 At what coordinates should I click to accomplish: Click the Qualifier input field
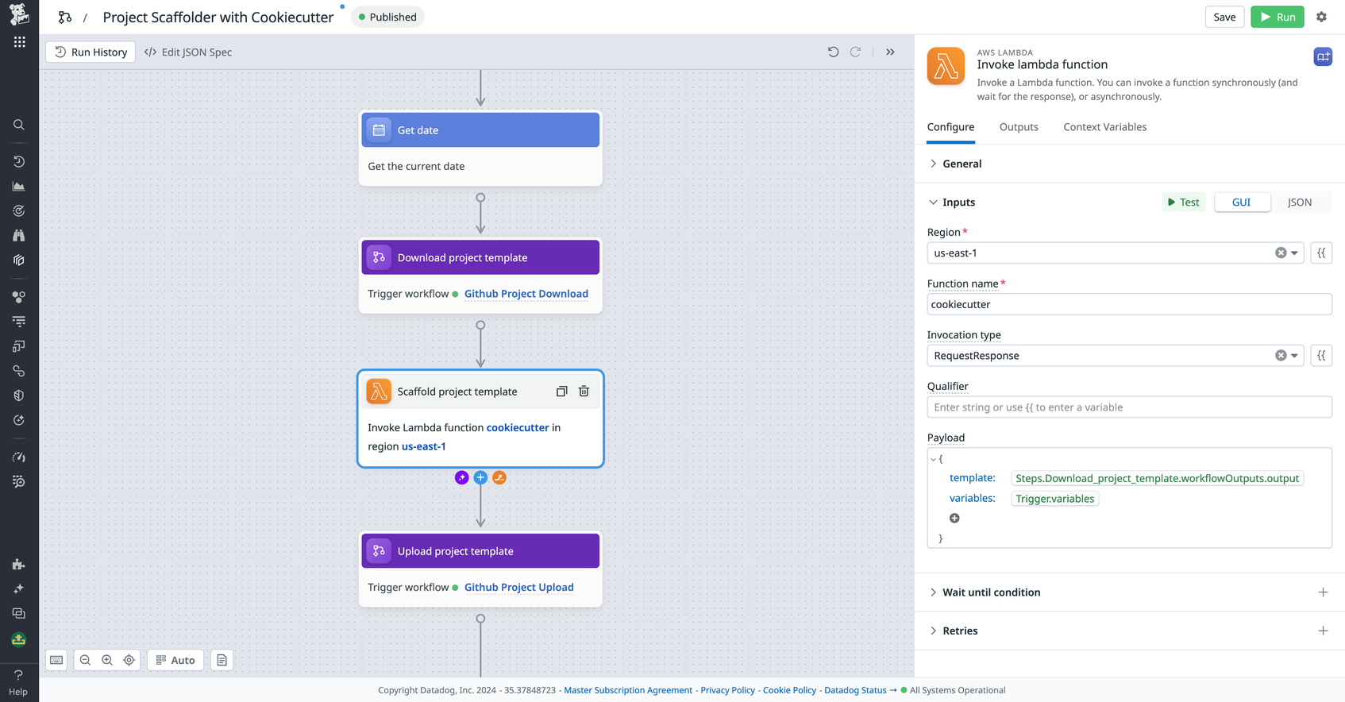pyautogui.click(x=1129, y=407)
